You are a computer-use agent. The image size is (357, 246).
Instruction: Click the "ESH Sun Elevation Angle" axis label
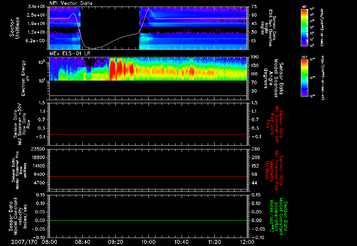[x=269, y=28]
